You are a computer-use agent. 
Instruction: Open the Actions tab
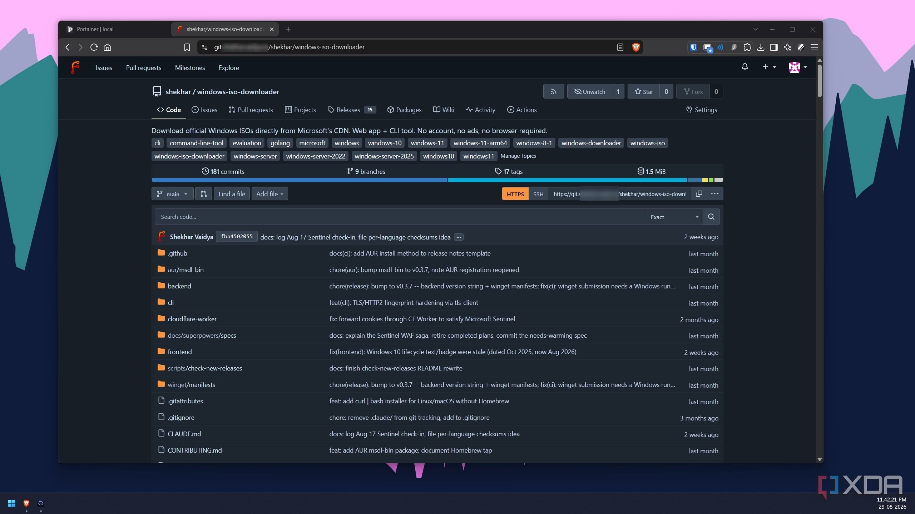[522, 110]
